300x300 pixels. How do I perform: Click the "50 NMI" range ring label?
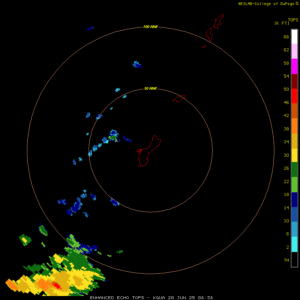point(150,88)
